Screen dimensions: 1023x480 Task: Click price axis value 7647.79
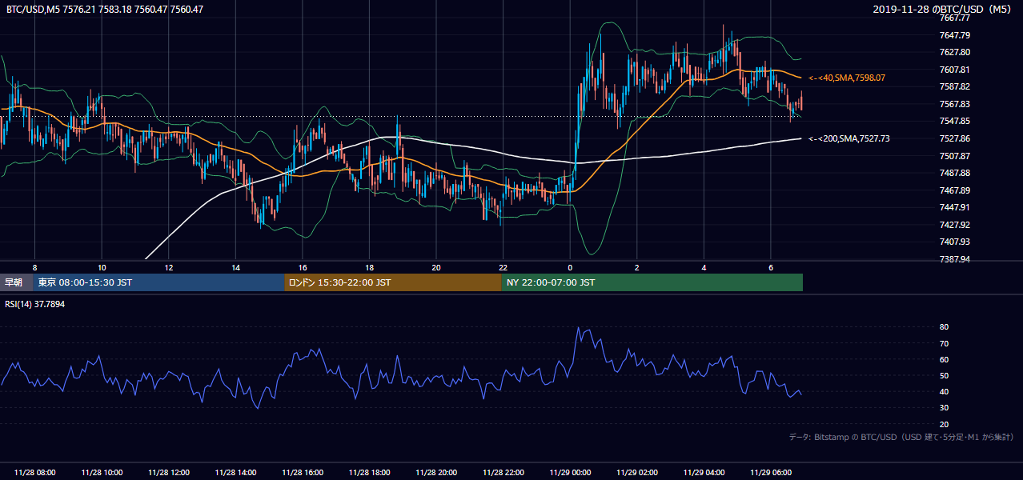955,35
